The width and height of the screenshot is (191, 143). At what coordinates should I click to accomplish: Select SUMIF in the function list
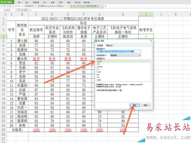click(123, 80)
